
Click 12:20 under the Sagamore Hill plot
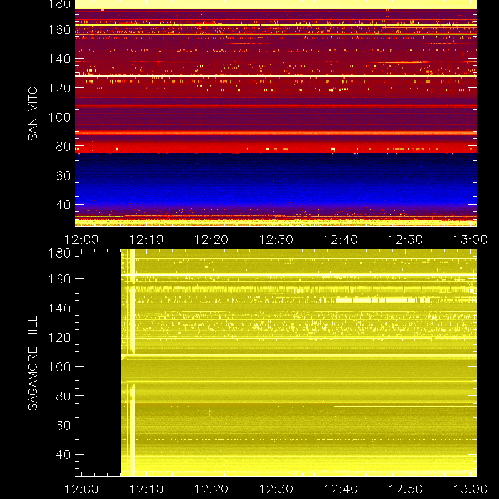pos(211,489)
